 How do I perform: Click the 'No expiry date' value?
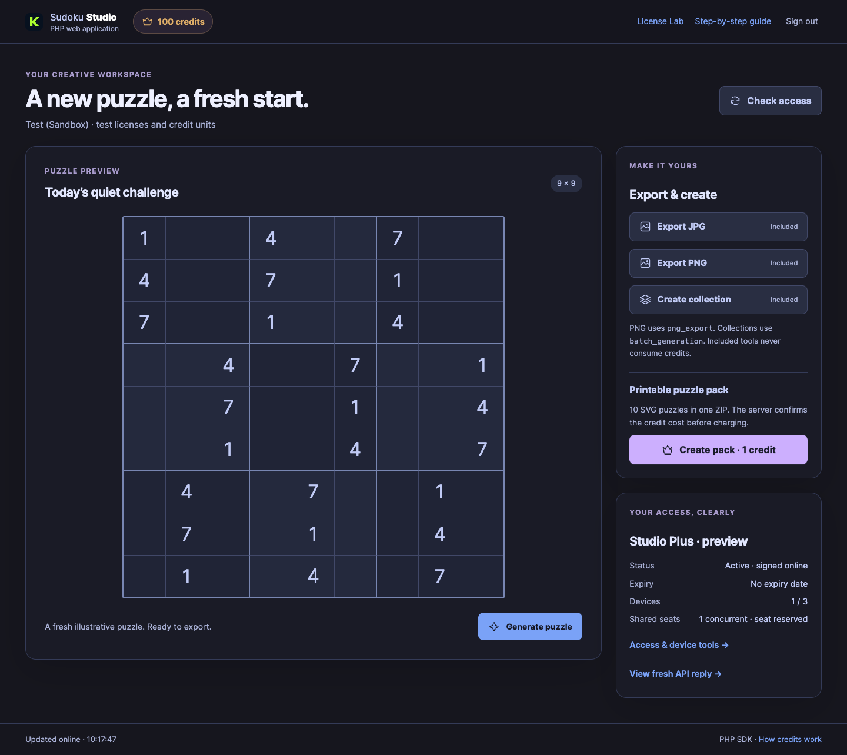click(779, 584)
